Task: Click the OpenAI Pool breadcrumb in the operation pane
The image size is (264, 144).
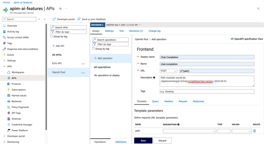Action: (141, 39)
